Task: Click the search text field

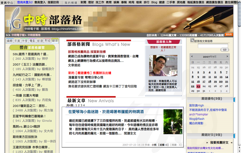Action: (x=213, y=45)
